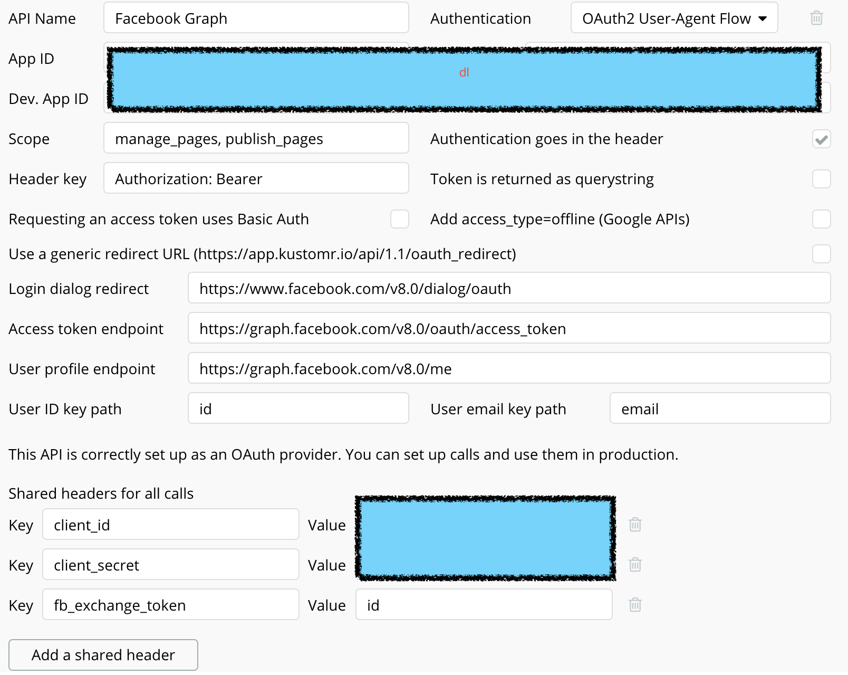Click the Access token endpoint field
848x675 pixels.
pos(509,328)
